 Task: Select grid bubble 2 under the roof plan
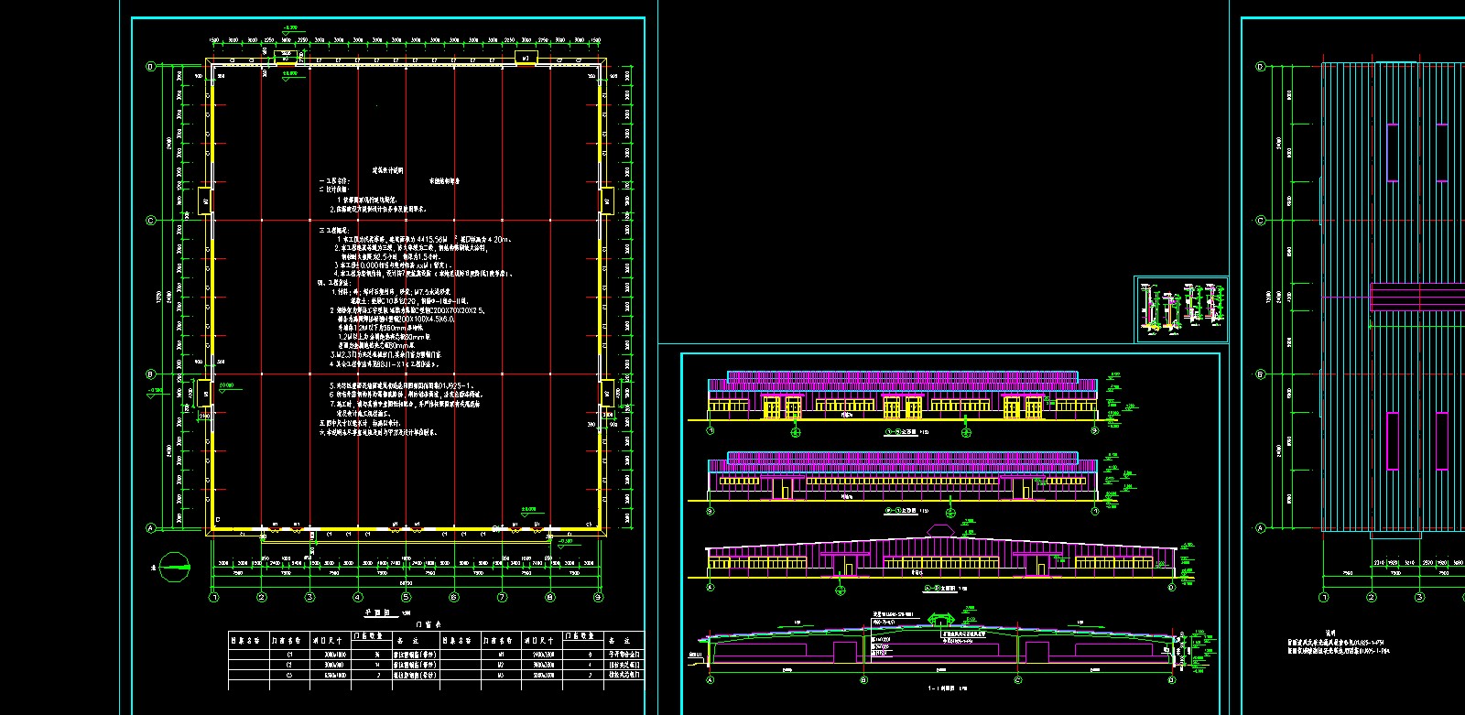(x=1372, y=598)
